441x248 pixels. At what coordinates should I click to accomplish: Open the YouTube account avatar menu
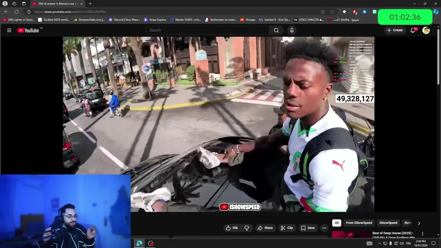click(426, 30)
